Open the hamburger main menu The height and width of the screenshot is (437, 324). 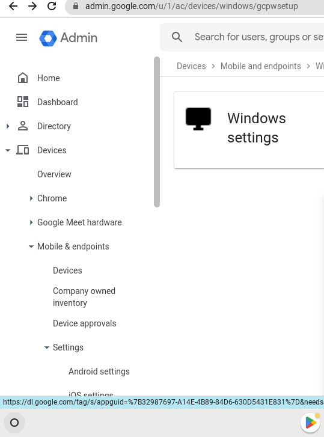[22, 37]
